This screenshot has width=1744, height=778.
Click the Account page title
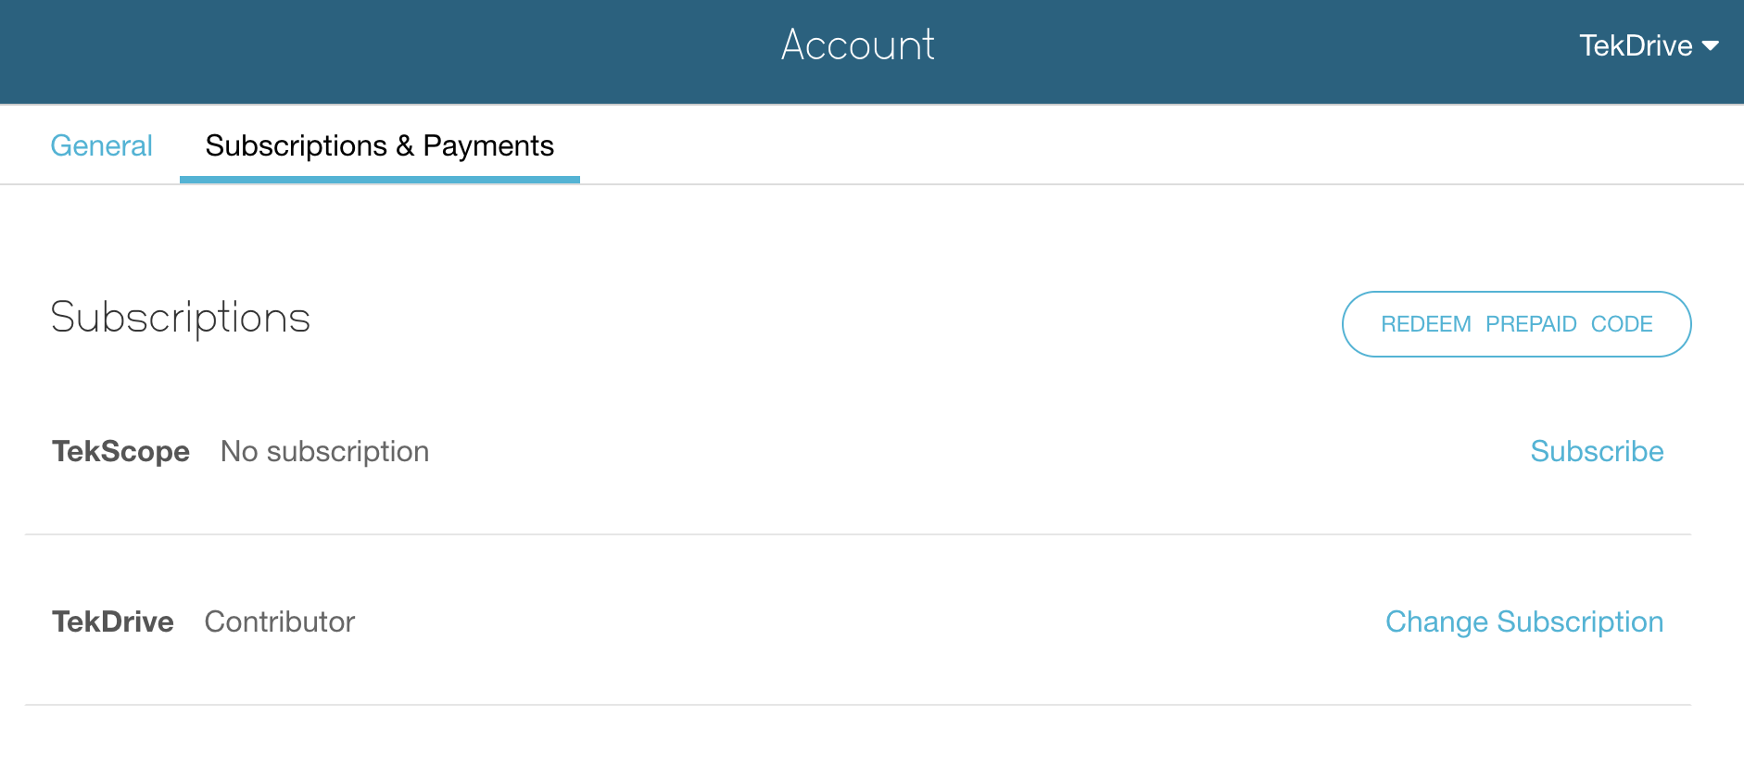point(858,44)
